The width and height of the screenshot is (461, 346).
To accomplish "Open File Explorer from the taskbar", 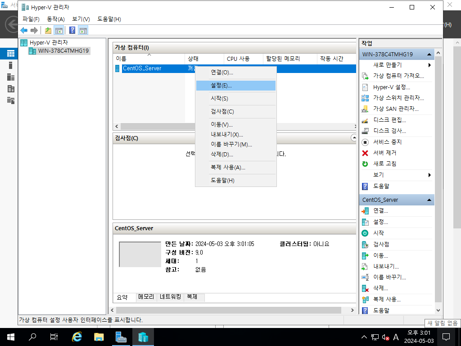I will click(x=99, y=337).
